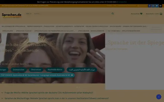Expand Deutschkurse – German for Foreigners menu
Screen dimensions: 164x102
[x=129, y=26]
